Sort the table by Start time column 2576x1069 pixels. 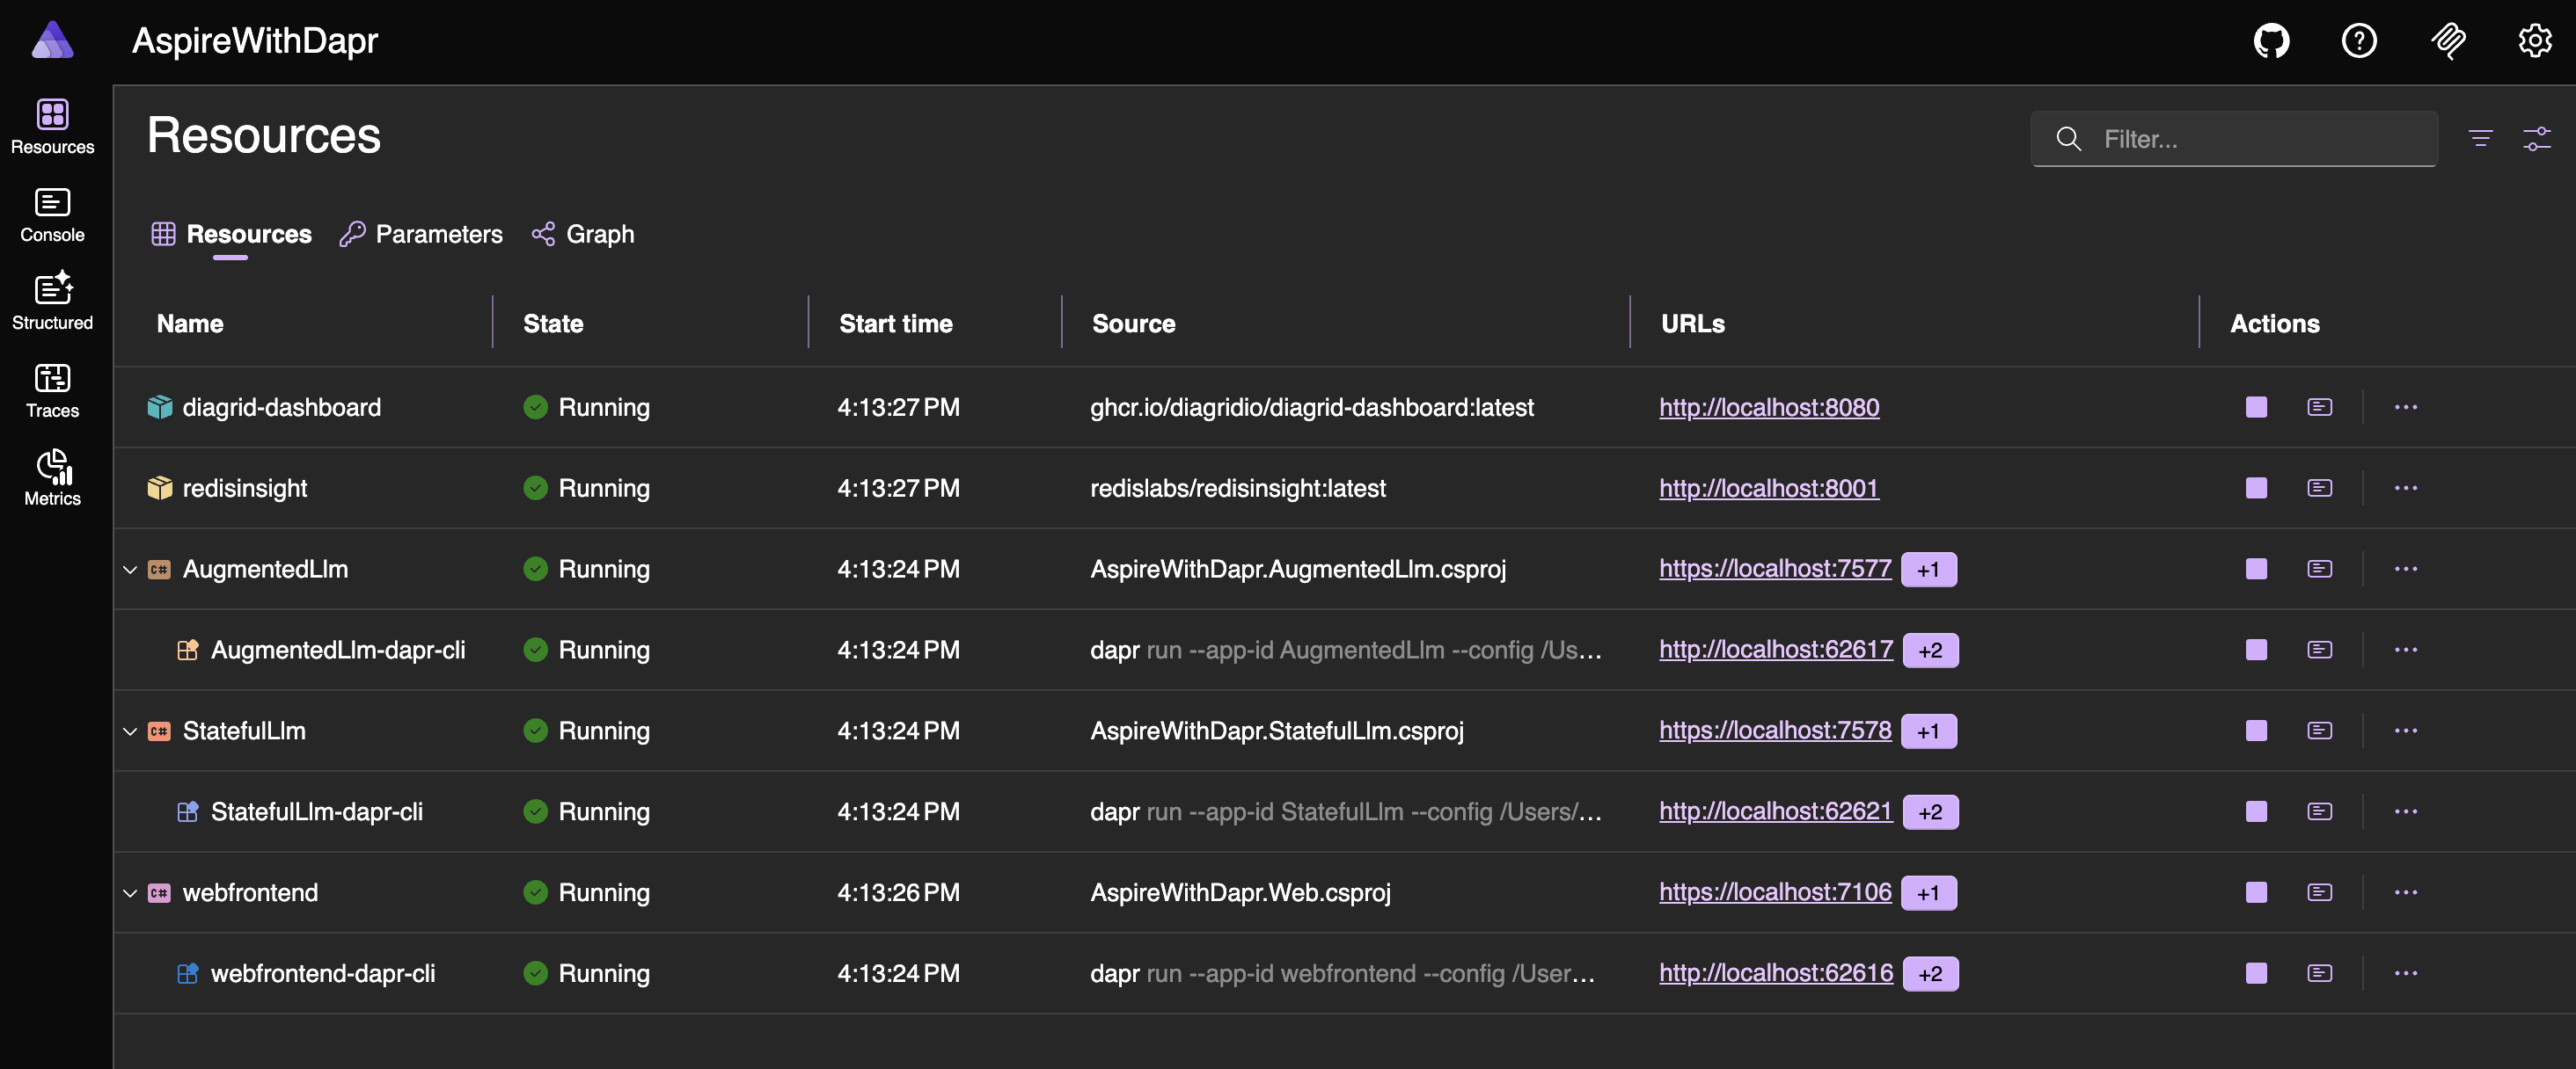pyautogui.click(x=895, y=323)
